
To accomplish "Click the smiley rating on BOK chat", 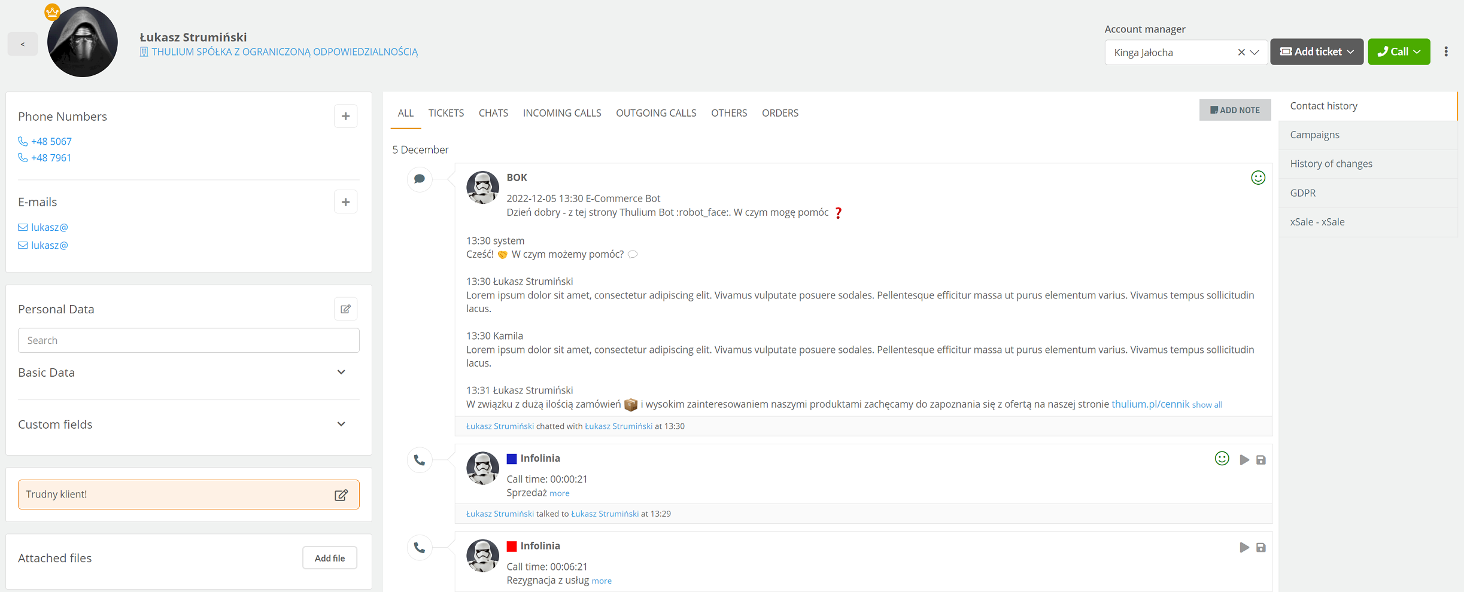I will 1258,178.
